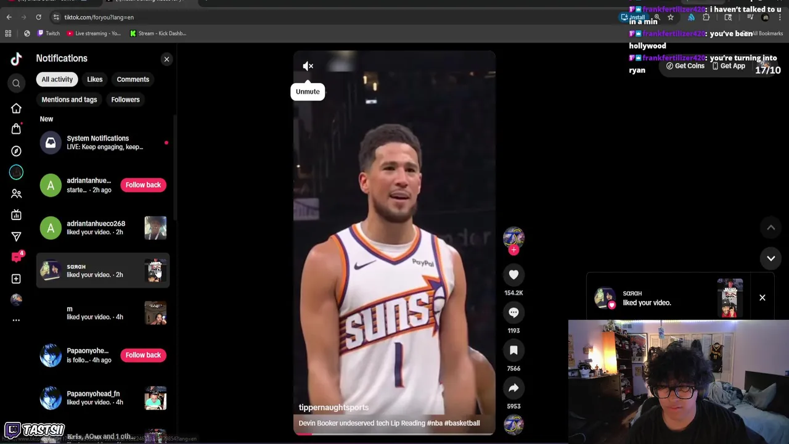Viewport: 789px width, 444px height.
Task: Dismiss the 'liked your video' popup
Action: pos(762,298)
